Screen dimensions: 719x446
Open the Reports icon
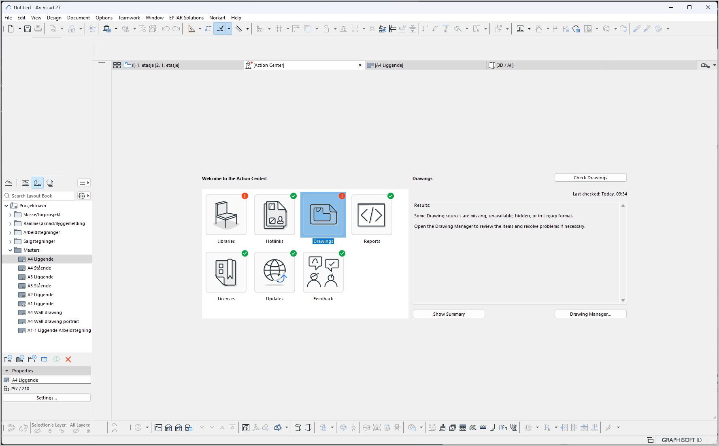(372, 215)
